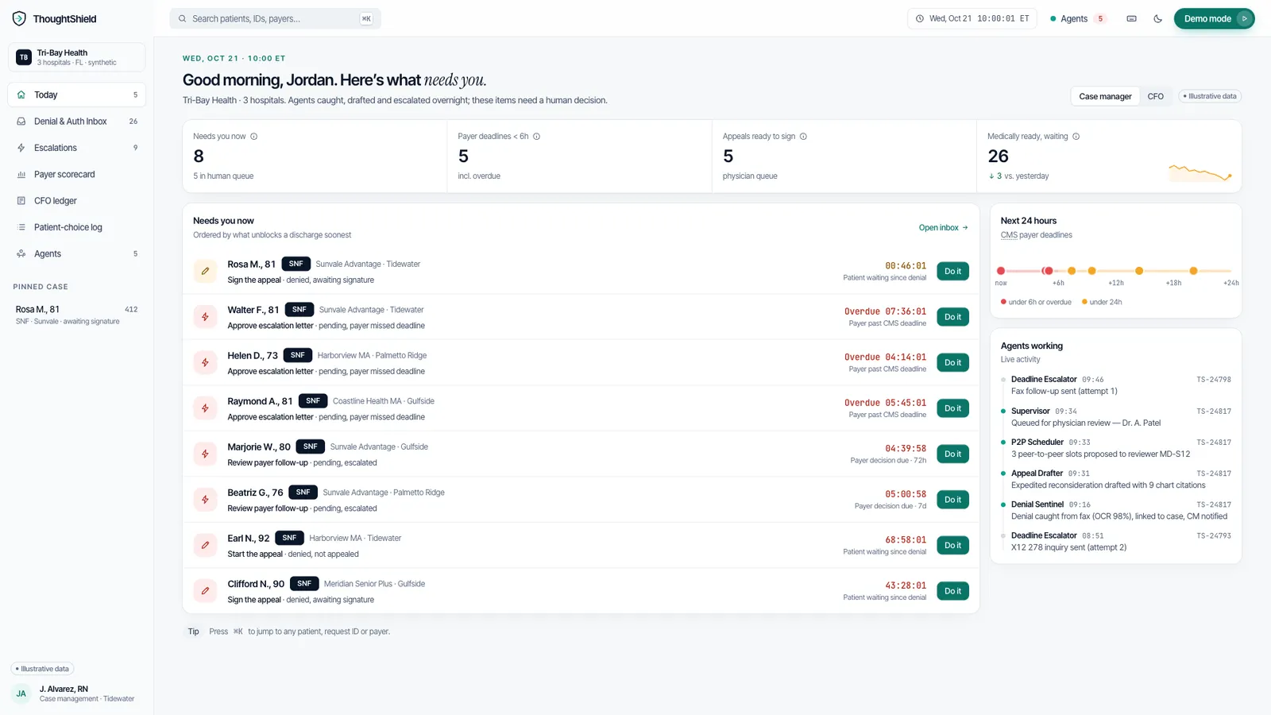Toggle dark mode moon icon
Screen dimensions: 1271x715
1157,18
